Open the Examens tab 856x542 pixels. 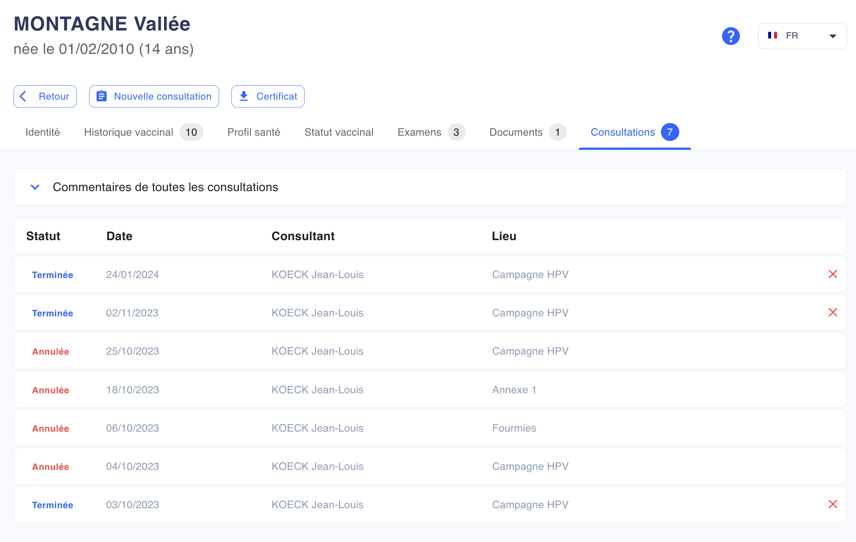(x=431, y=132)
